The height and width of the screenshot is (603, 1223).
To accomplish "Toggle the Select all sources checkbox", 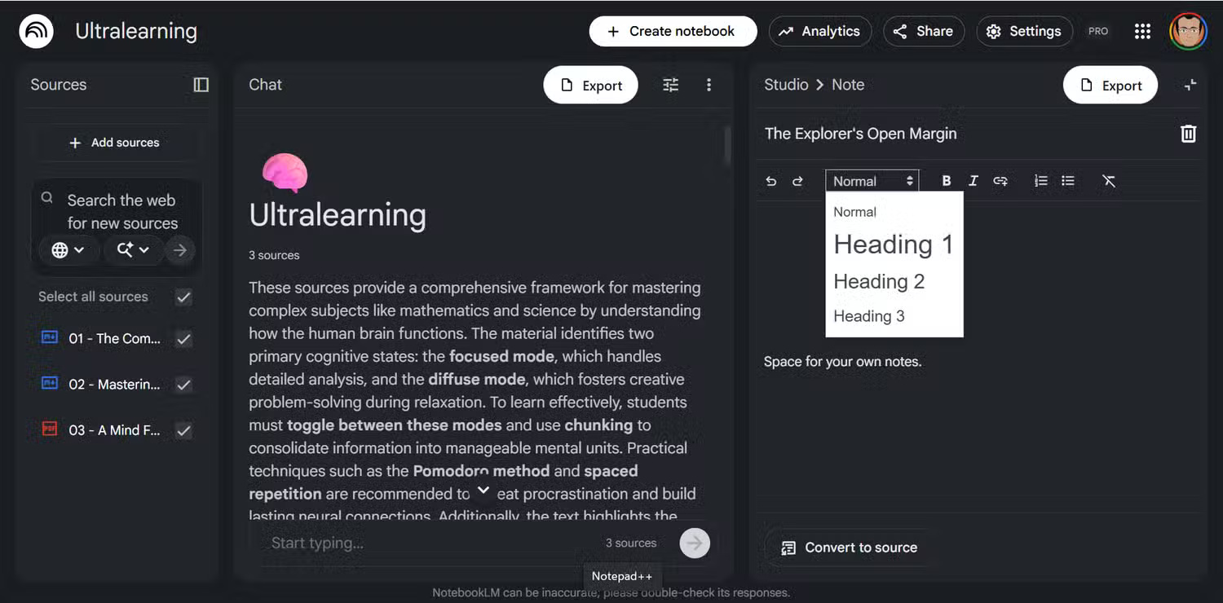I will pos(184,297).
